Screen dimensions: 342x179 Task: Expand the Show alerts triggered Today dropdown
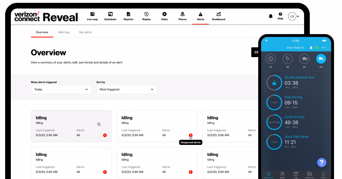pos(61,89)
